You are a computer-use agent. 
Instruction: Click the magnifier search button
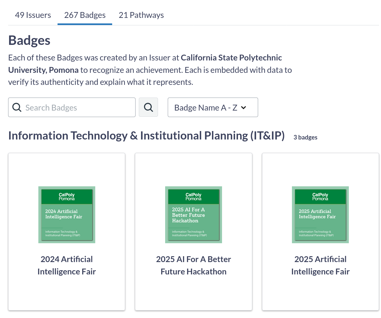[x=149, y=107]
